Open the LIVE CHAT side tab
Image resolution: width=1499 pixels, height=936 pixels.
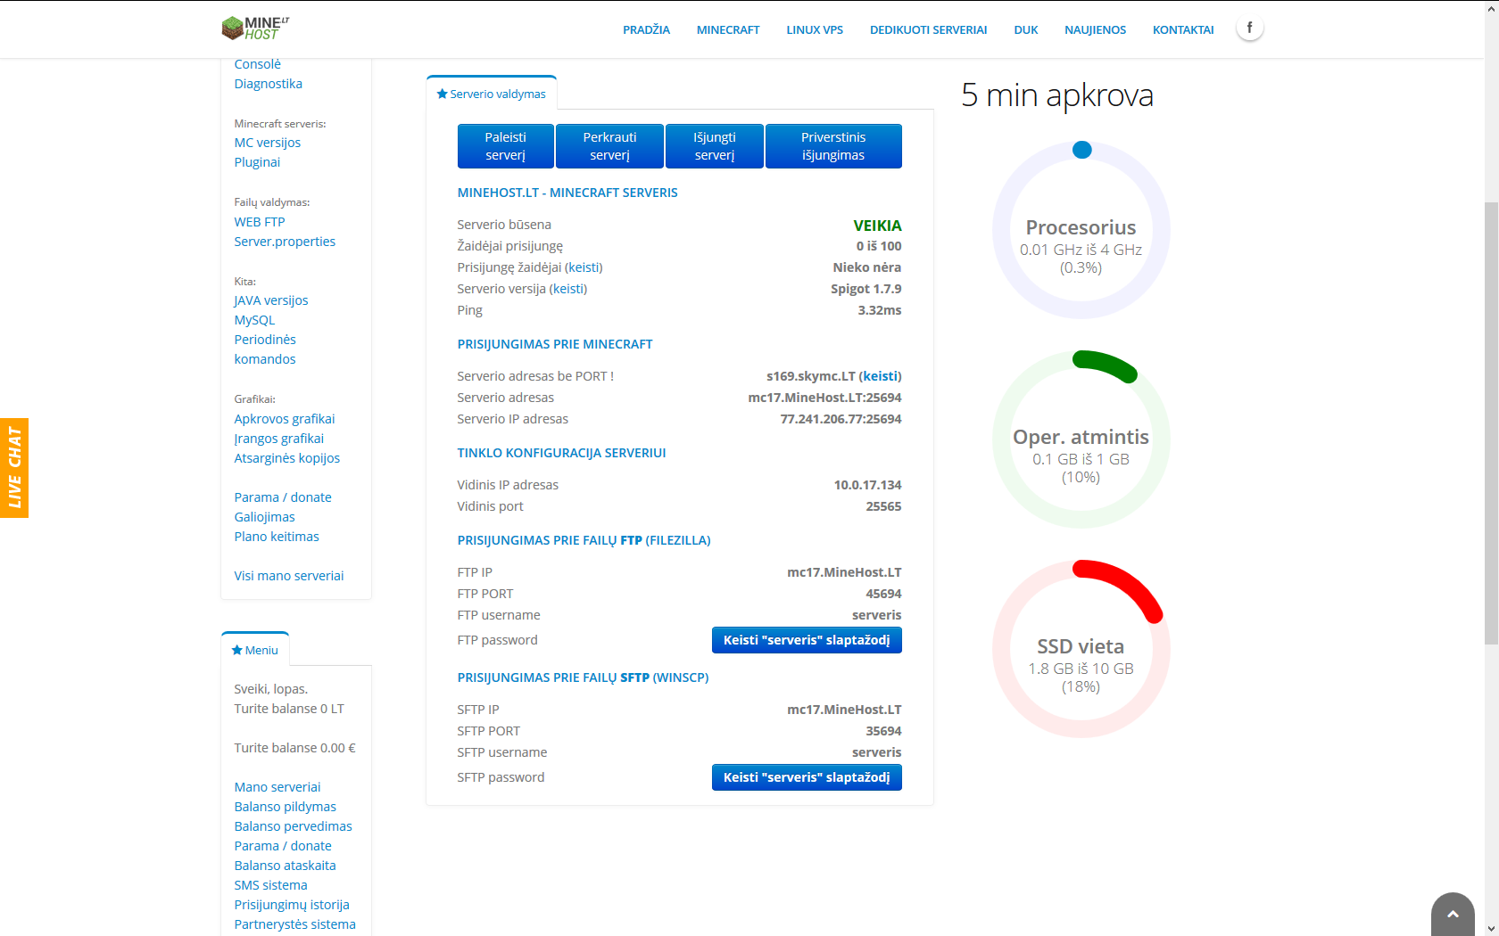tap(14, 468)
